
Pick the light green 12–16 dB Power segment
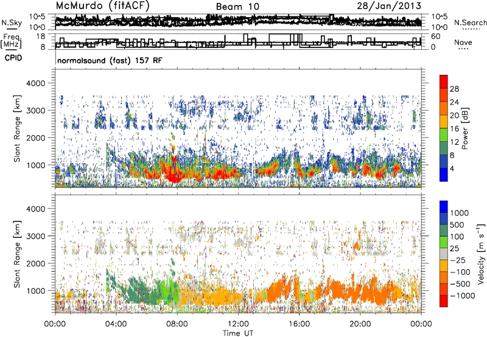click(444, 135)
